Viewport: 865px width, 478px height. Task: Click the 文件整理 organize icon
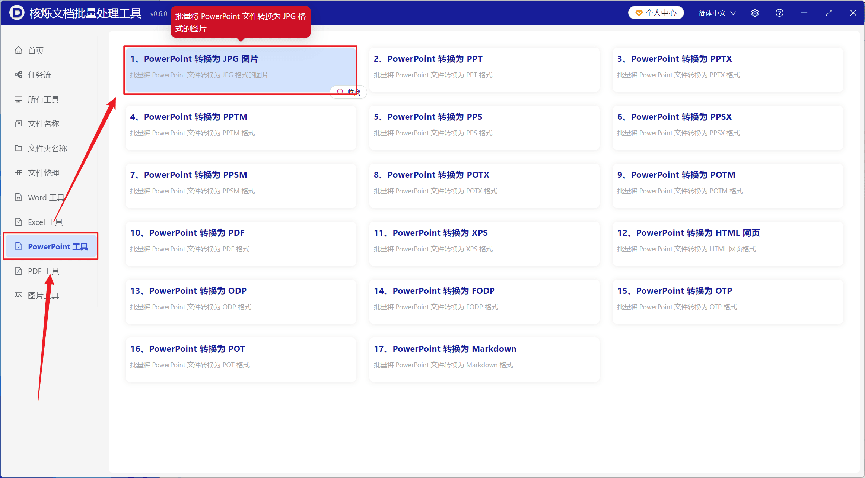pyautogui.click(x=18, y=173)
